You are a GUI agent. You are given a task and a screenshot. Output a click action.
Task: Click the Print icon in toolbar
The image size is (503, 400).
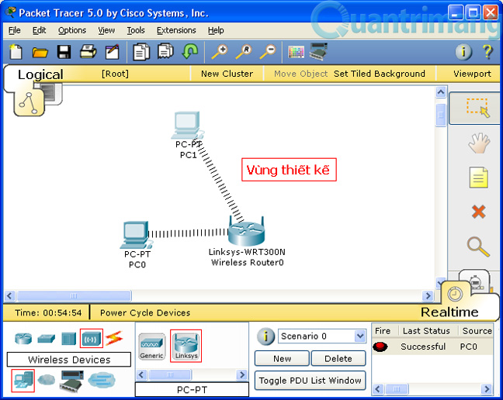88,53
